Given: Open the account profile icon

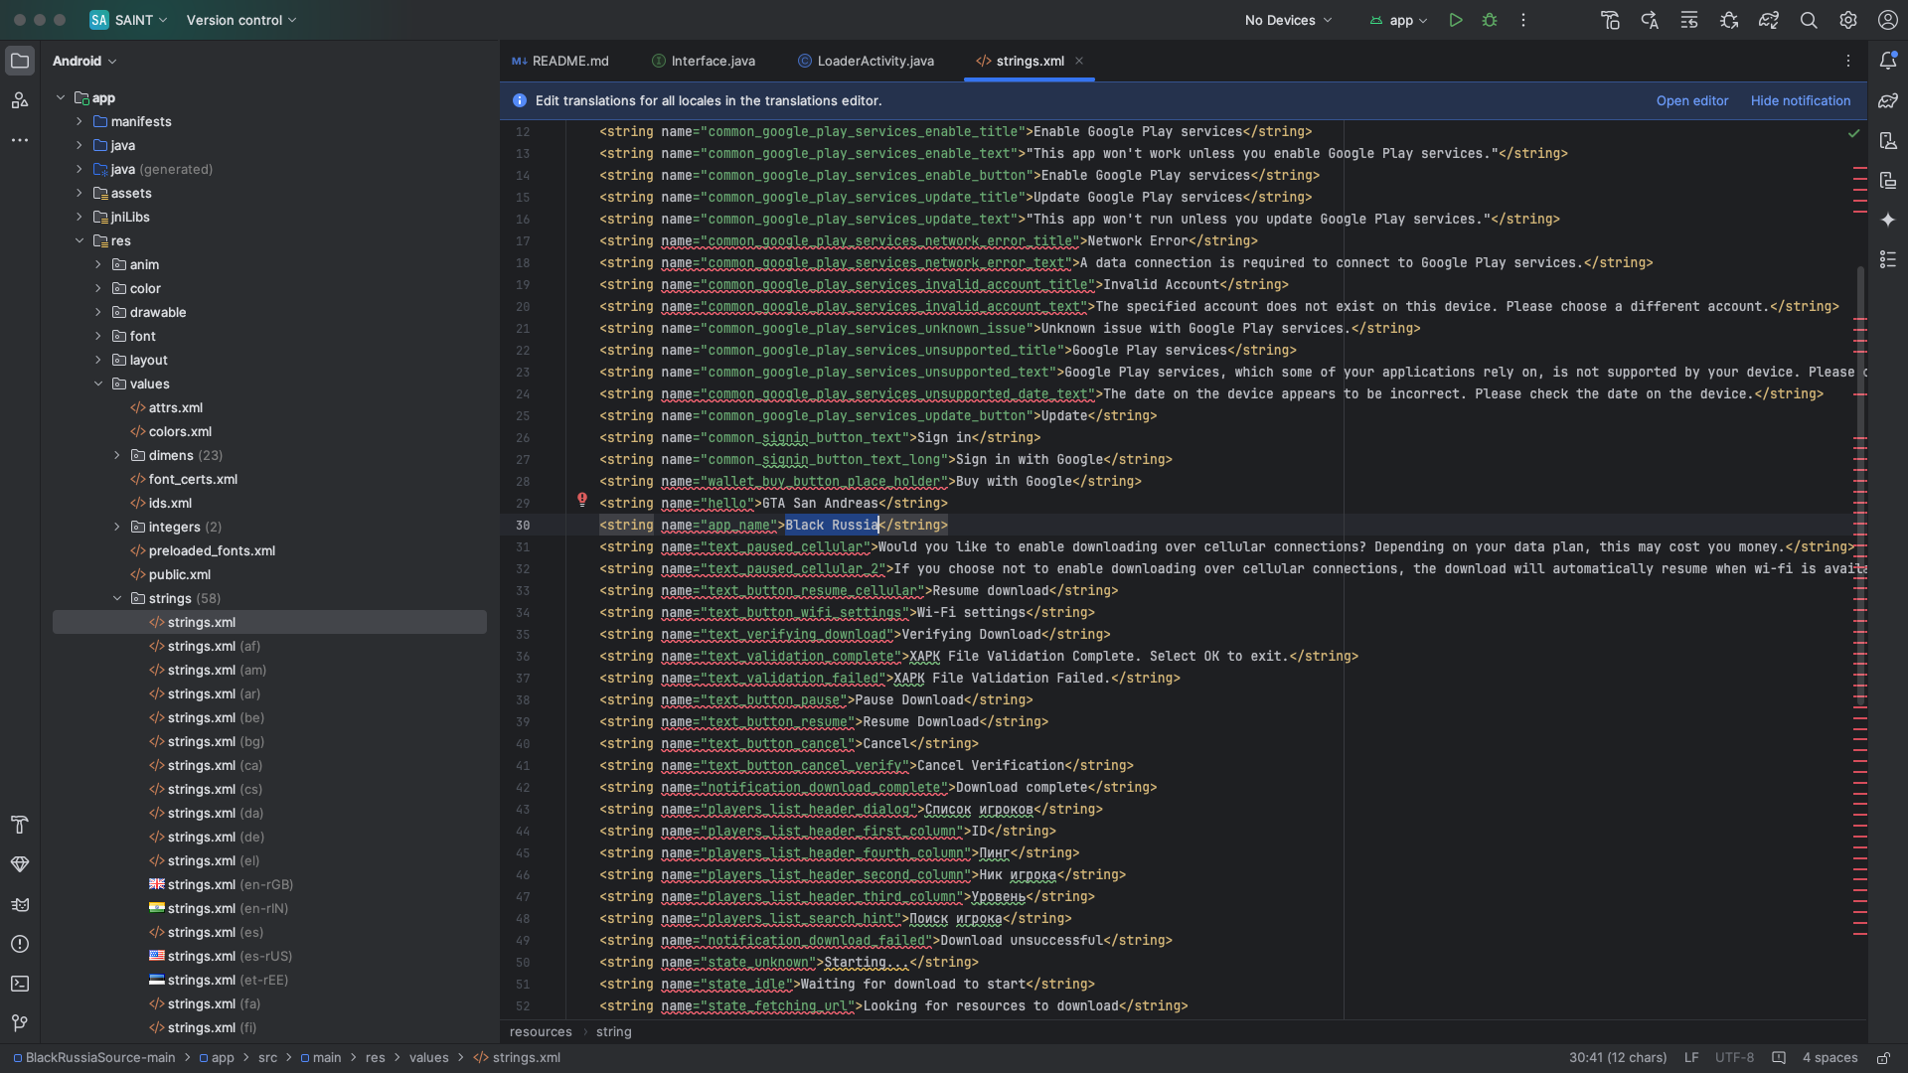Looking at the screenshot, I should (x=1888, y=20).
